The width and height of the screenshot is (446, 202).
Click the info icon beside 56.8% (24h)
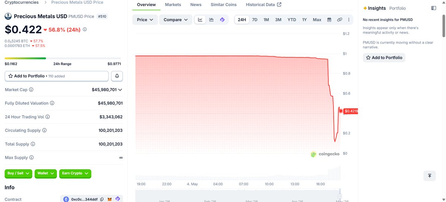85,29
